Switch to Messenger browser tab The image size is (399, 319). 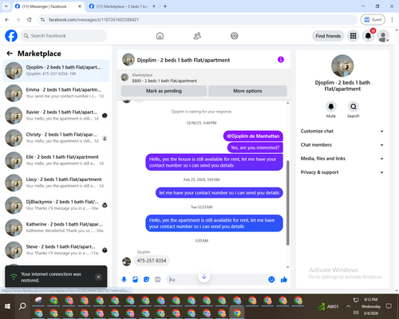pyautogui.click(x=49, y=6)
